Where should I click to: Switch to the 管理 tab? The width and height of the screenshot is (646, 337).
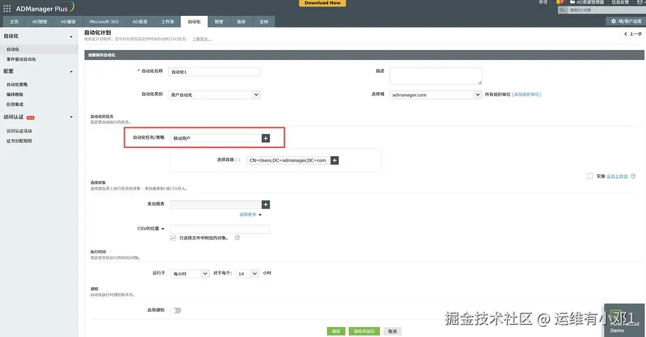219,21
